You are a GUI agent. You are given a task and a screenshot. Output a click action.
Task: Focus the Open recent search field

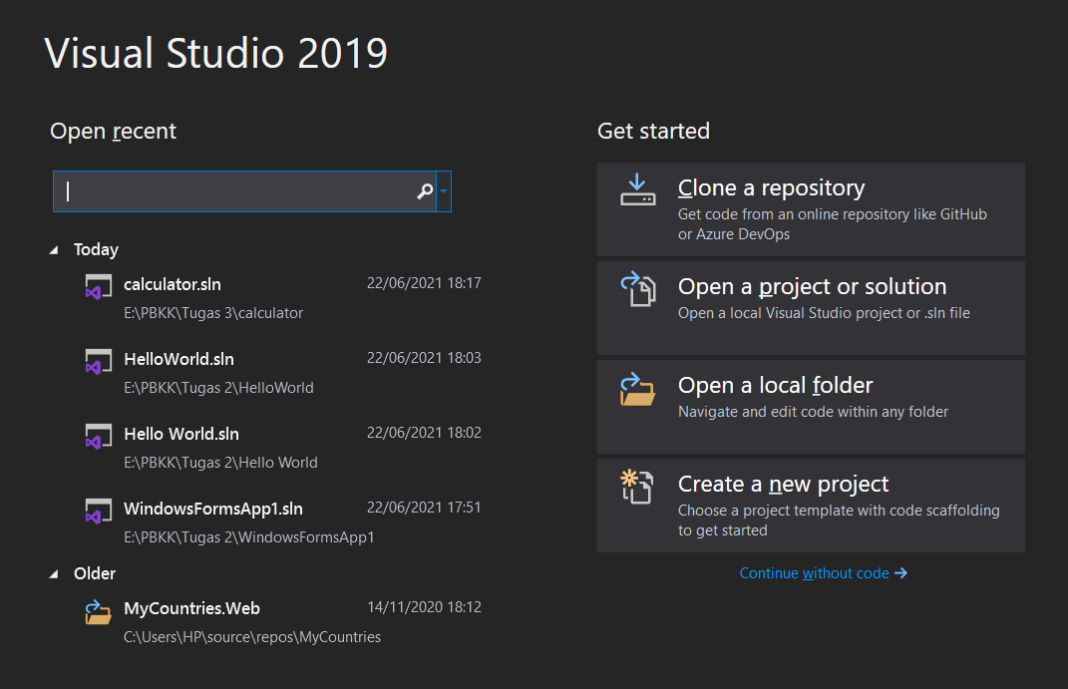tap(244, 191)
